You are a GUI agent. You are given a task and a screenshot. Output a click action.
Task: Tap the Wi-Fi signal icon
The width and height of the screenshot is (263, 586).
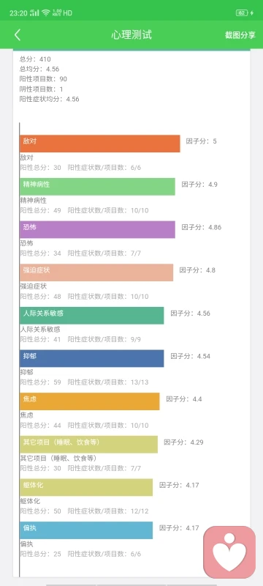click(46, 12)
